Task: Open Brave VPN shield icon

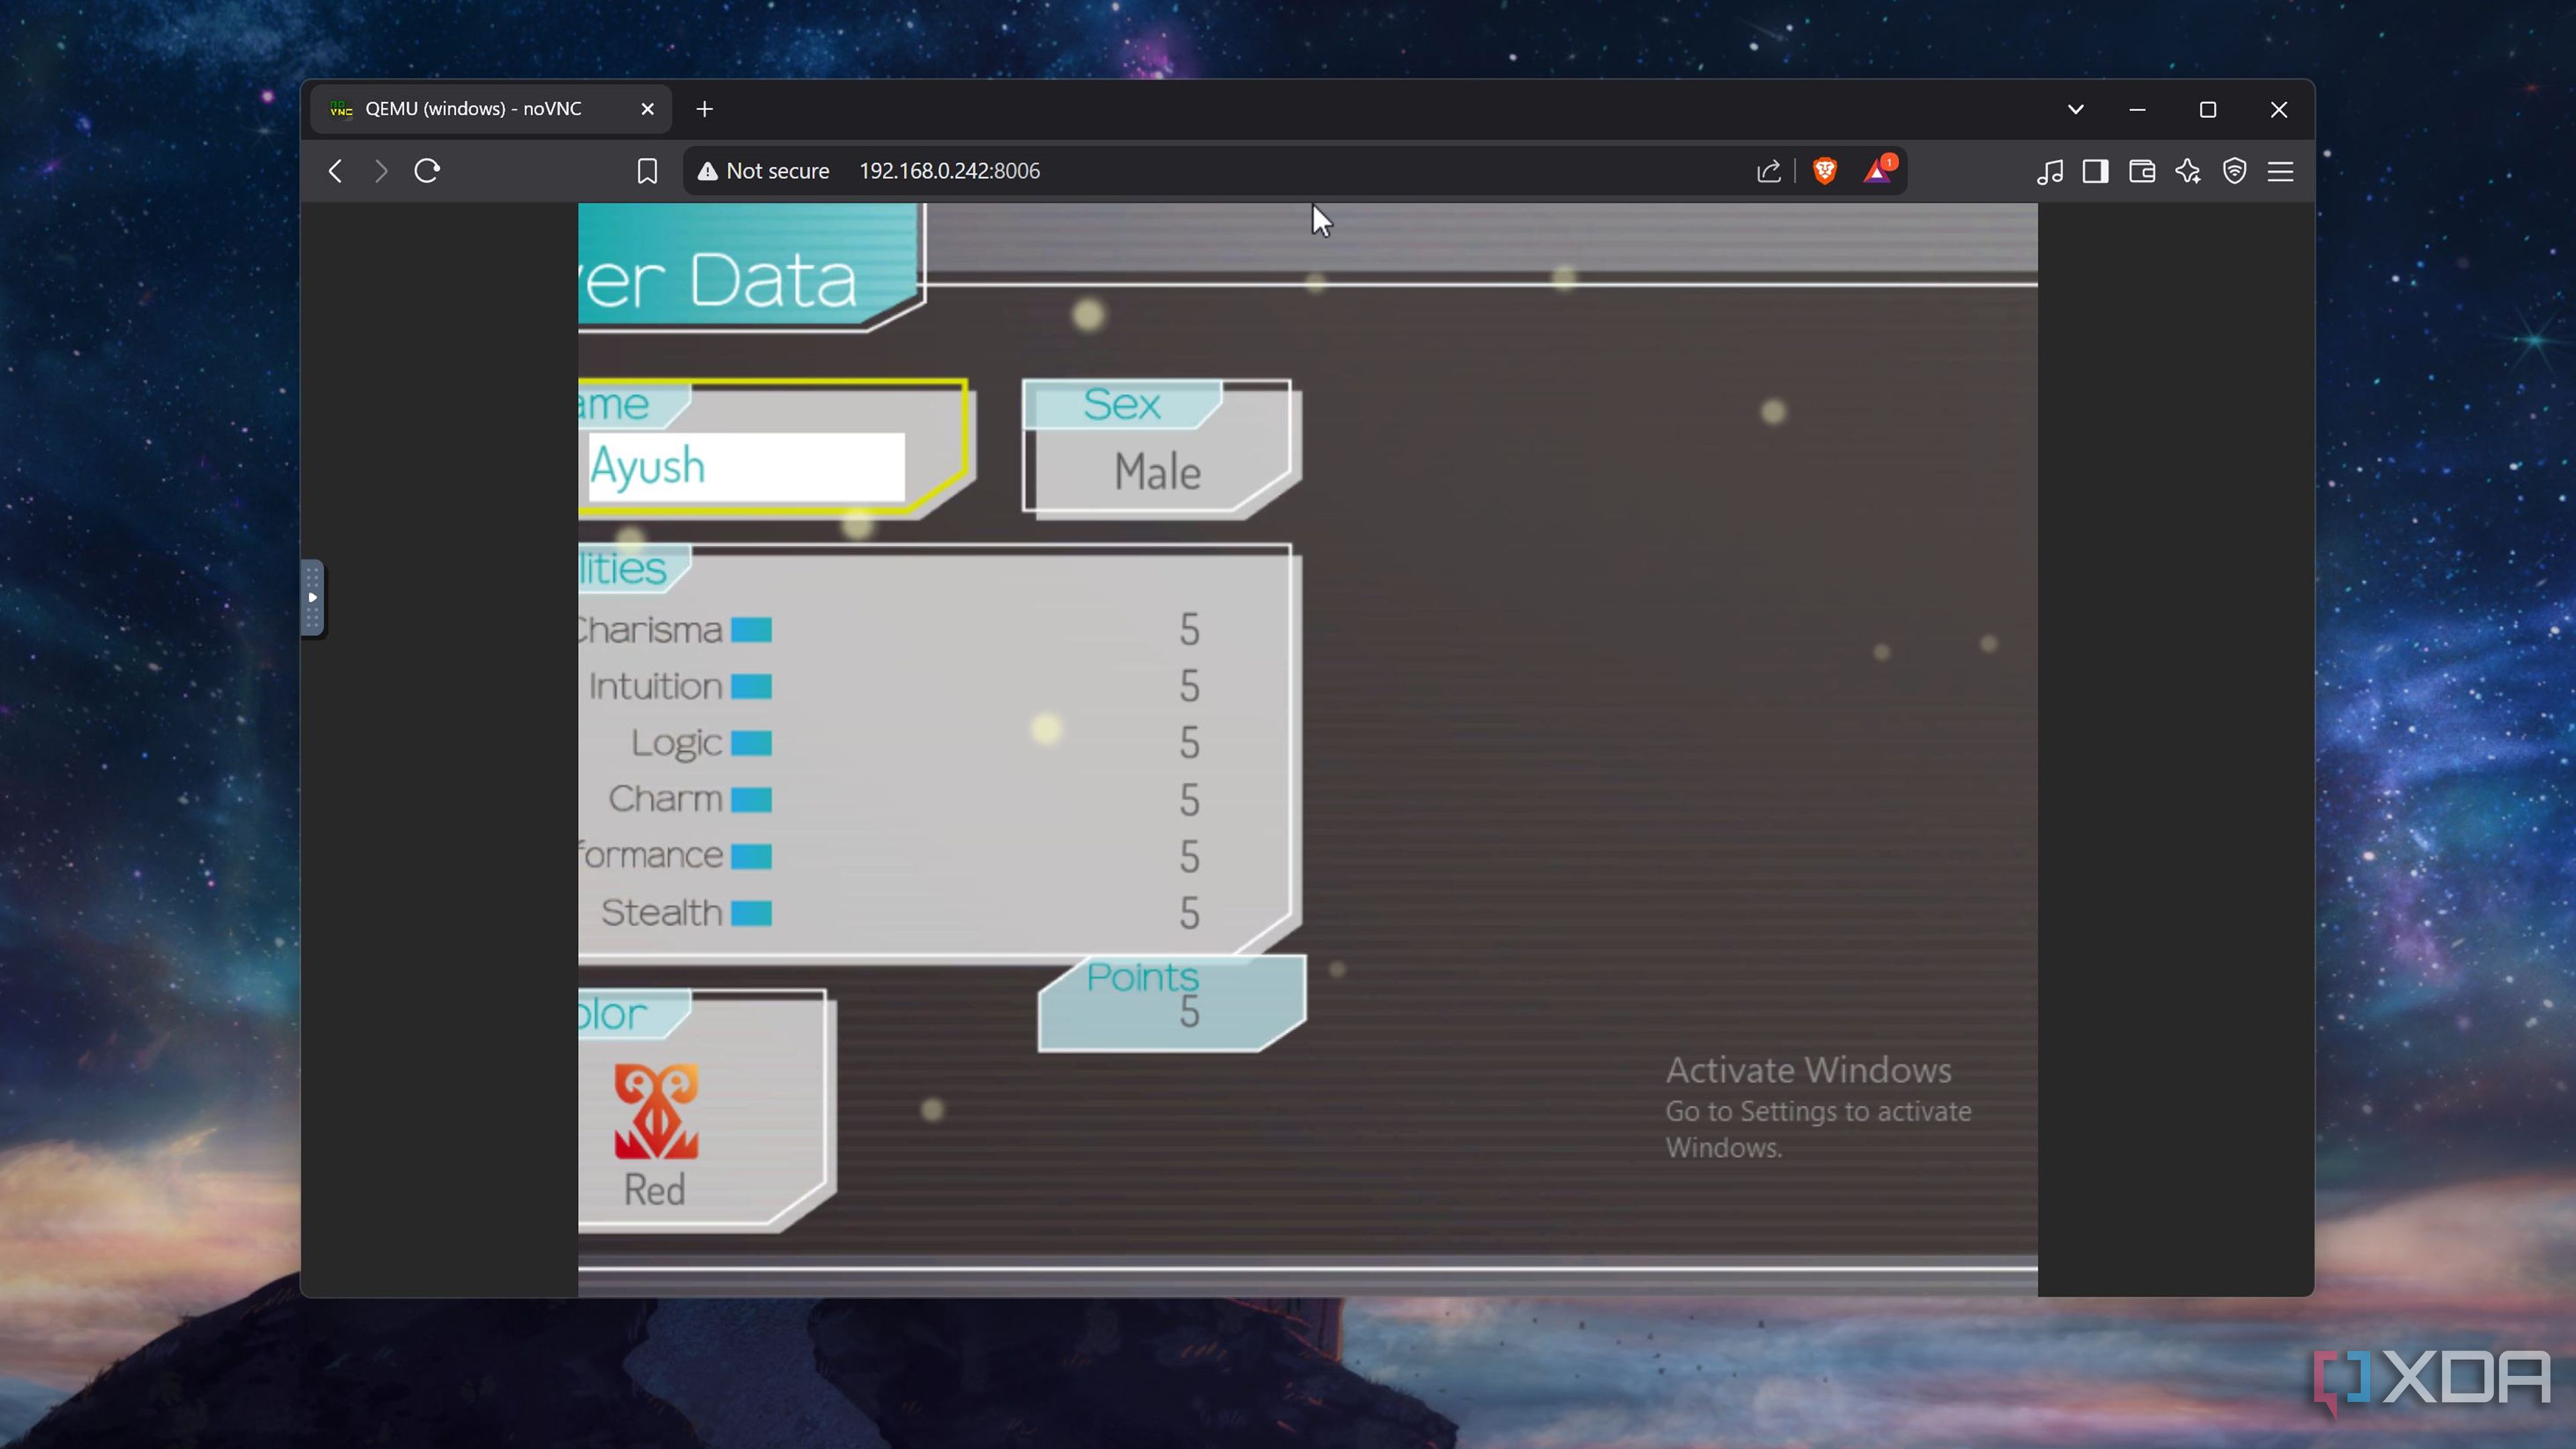Action: tap(2234, 171)
